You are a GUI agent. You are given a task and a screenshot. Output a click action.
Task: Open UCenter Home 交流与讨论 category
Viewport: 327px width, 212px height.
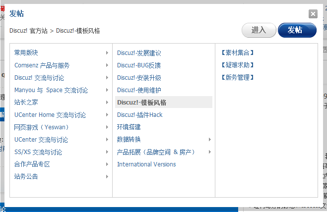coord(50,115)
